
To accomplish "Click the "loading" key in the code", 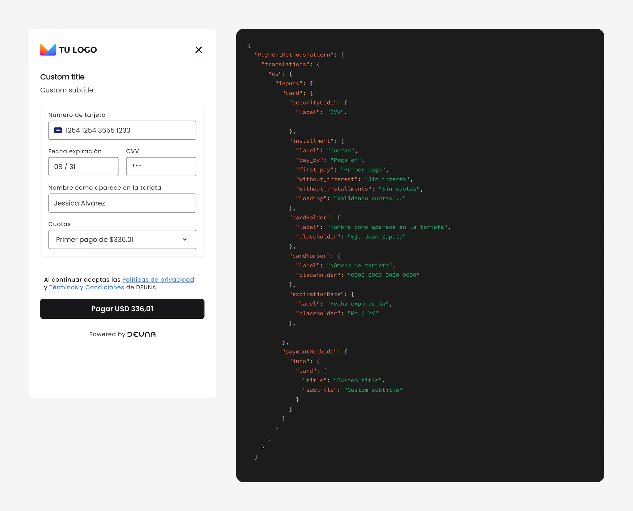I will (311, 198).
